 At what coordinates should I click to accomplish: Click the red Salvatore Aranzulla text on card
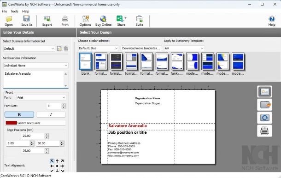pyautogui.click(x=128, y=126)
